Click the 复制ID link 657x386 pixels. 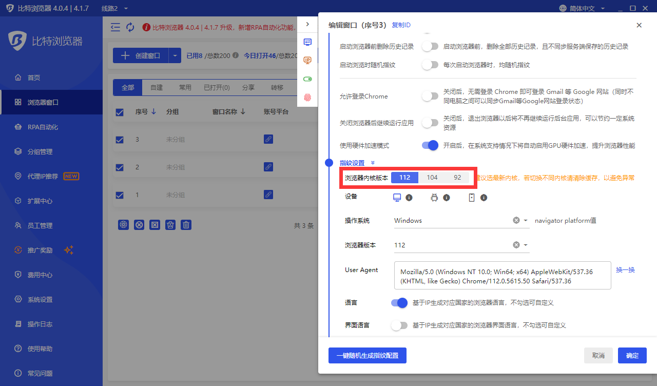(x=401, y=25)
